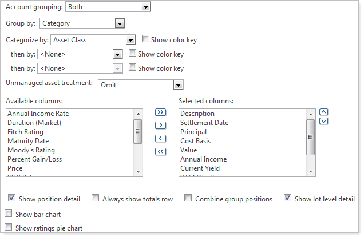Open the Categorize by Asset Class dropdown
This screenshot has width=364, height=238.
pos(130,40)
